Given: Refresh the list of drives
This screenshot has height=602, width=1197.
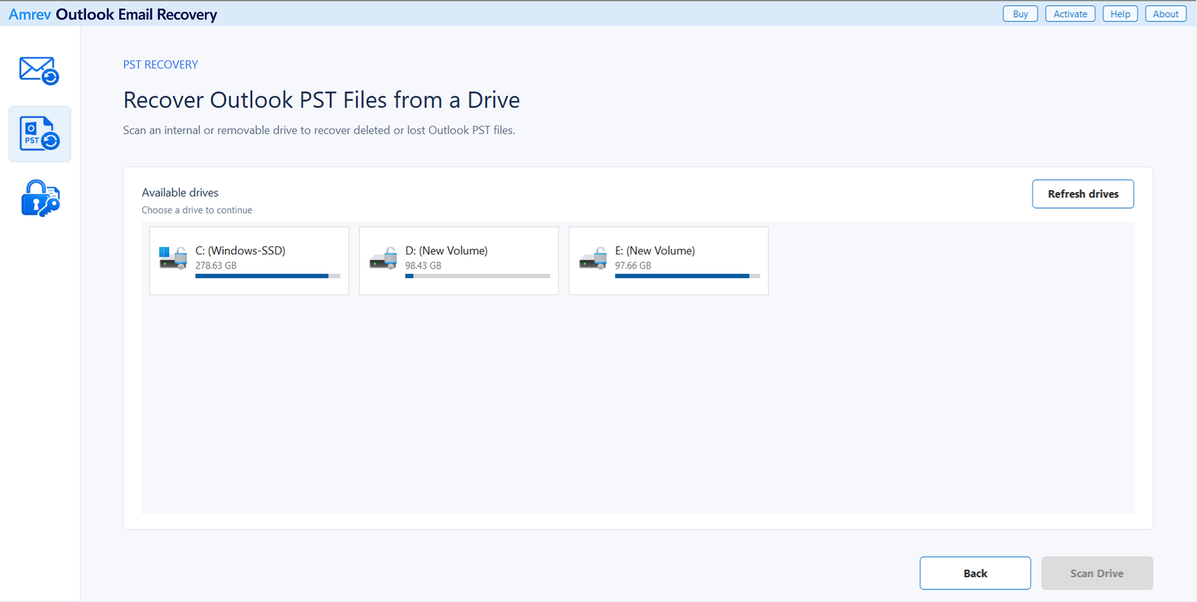Looking at the screenshot, I should click(x=1083, y=194).
